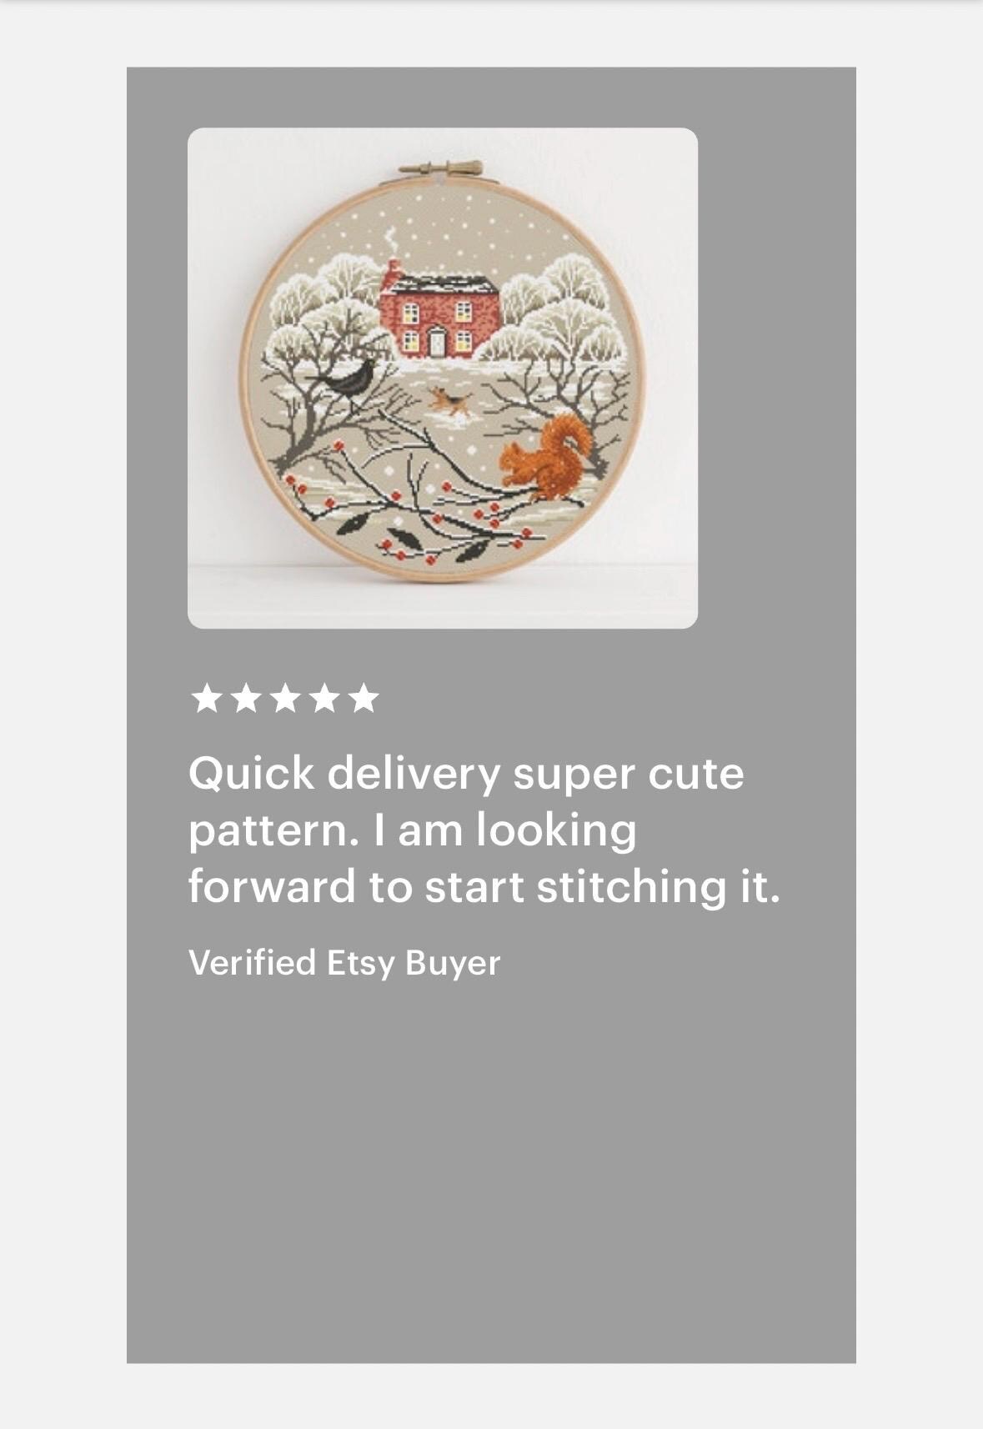Click the first rating star
Image resolution: width=983 pixels, height=1429 pixels.
206,699
